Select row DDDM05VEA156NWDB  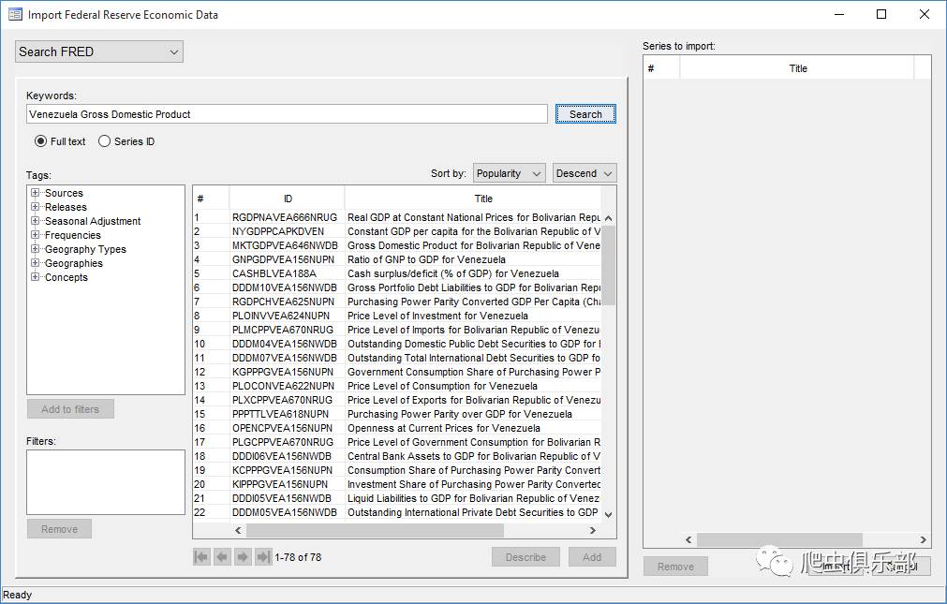pyautogui.click(x=397, y=512)
